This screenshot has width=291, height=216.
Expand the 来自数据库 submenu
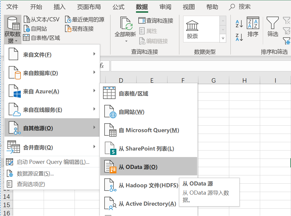coord(52,73)
